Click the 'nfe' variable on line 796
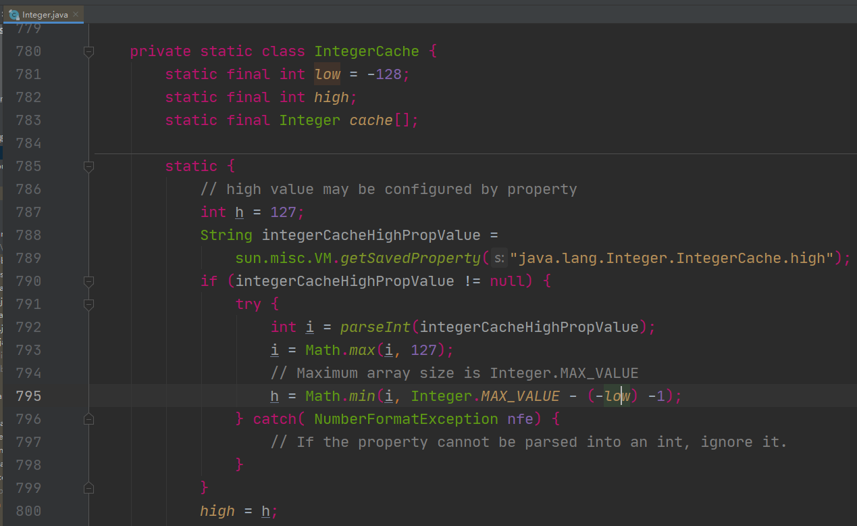Viewport: 857px width, 526px height. (x=520, y=419)
